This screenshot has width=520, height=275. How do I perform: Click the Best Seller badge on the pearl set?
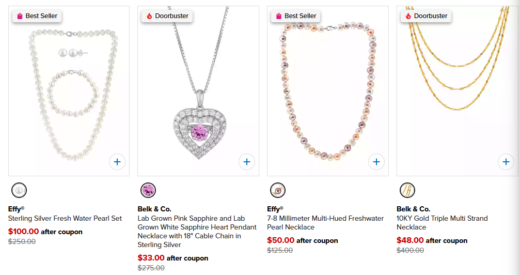click(37, 16)
